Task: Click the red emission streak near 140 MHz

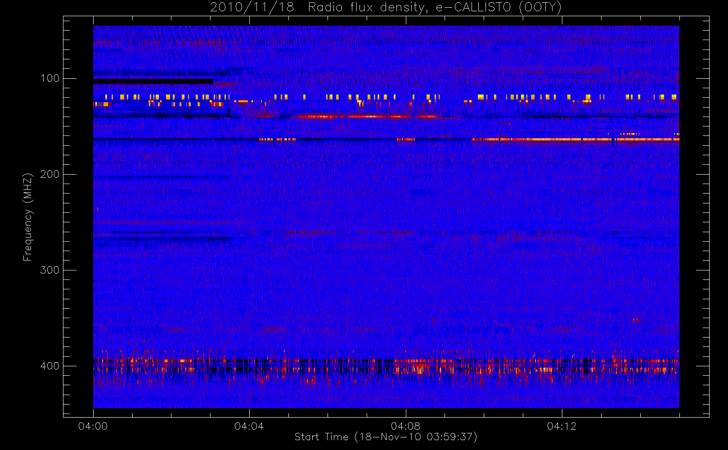Action: coord(367,117)
